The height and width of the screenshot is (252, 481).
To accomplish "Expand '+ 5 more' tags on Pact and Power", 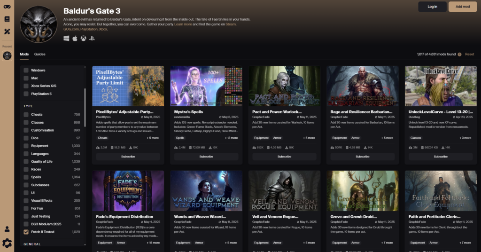I will [309, 138].
